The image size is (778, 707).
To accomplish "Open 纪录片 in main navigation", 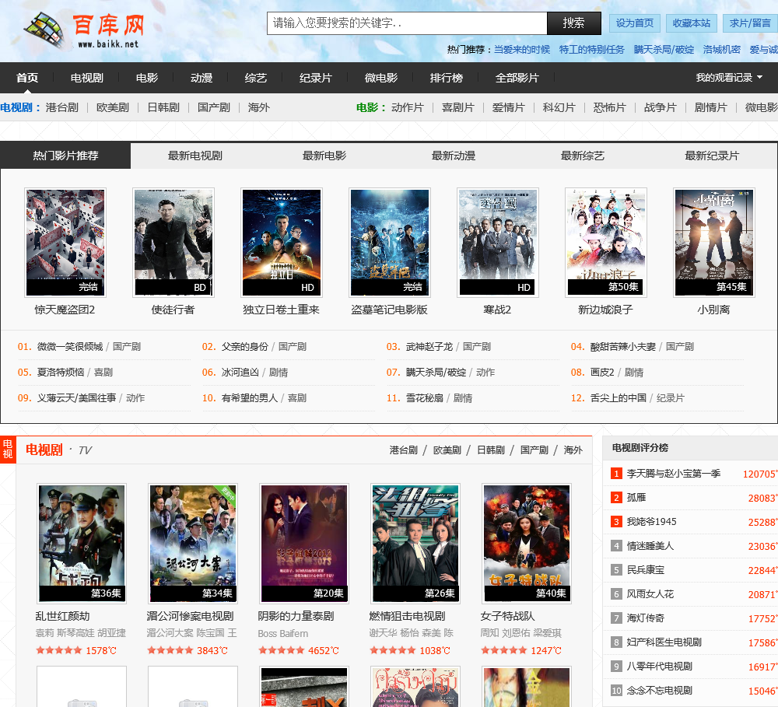I will click(316, 78).
